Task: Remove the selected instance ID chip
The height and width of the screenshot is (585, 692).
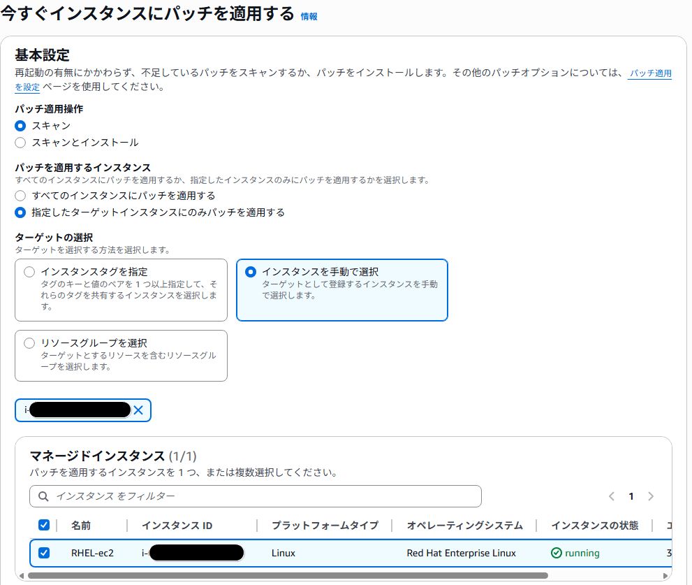Action: click(138, 410)
